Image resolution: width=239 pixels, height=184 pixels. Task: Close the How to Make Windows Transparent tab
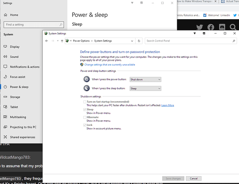pos(215,1)
